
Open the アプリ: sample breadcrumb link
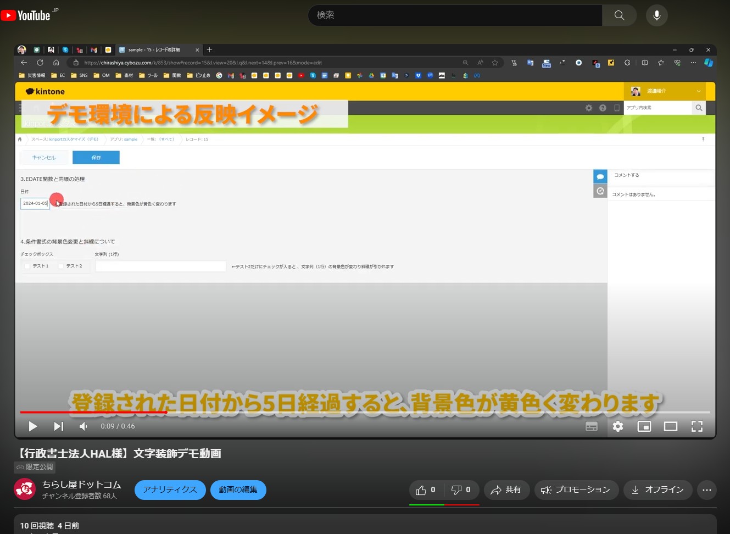[124, 139]
